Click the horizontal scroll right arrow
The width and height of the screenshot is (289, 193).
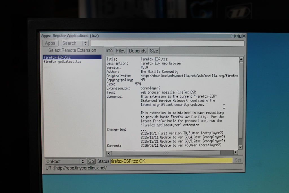point(235,152)
